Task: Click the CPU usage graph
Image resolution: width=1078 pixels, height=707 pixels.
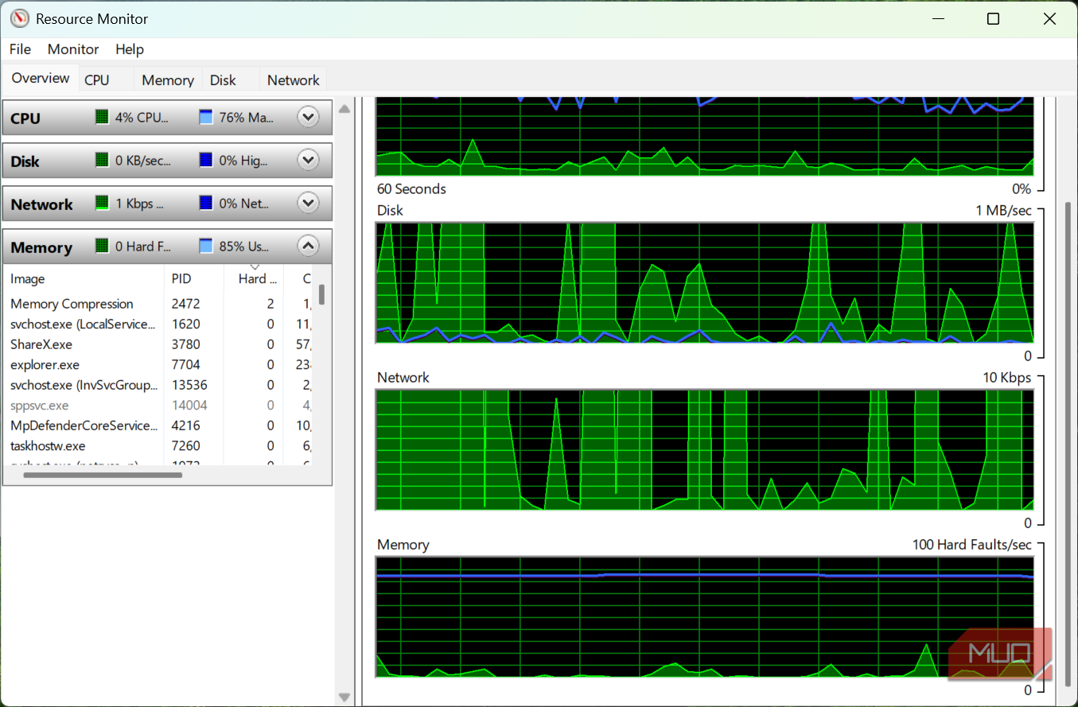Action: click(705, 136)
